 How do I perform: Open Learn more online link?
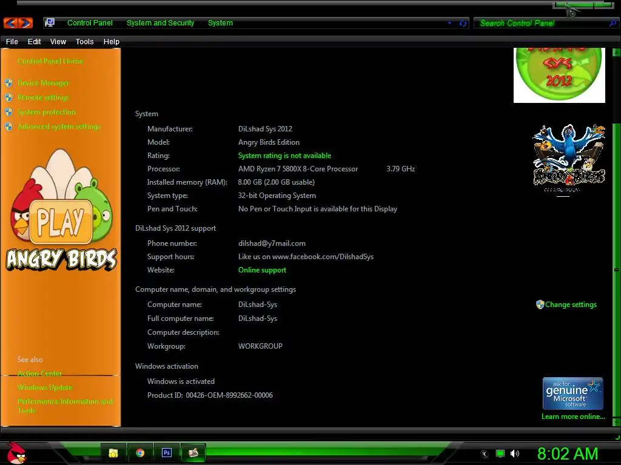(573, 417)
